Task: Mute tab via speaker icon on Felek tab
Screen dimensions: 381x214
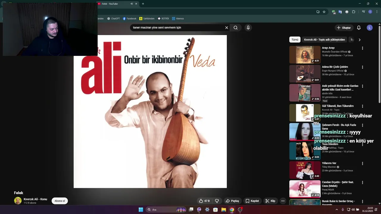Action: pyautogui.click(x=132, y=4)
